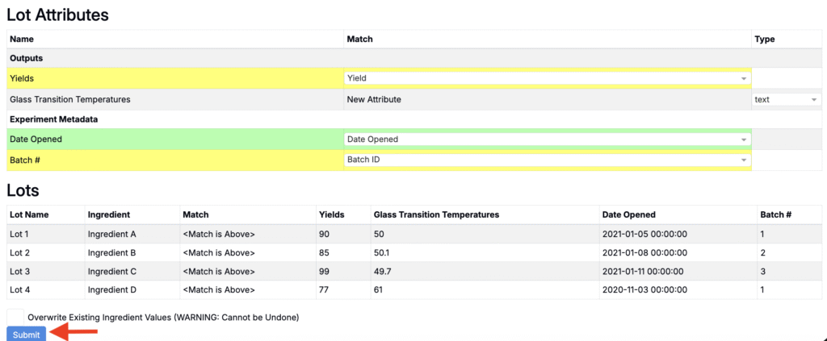Click the Submit button
This screenshot has width=827, height=341.
tap(26, 335)
